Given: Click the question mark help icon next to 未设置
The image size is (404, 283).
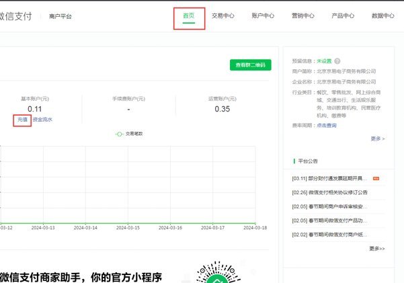Looking at the screenshot, I should (337, 61).
